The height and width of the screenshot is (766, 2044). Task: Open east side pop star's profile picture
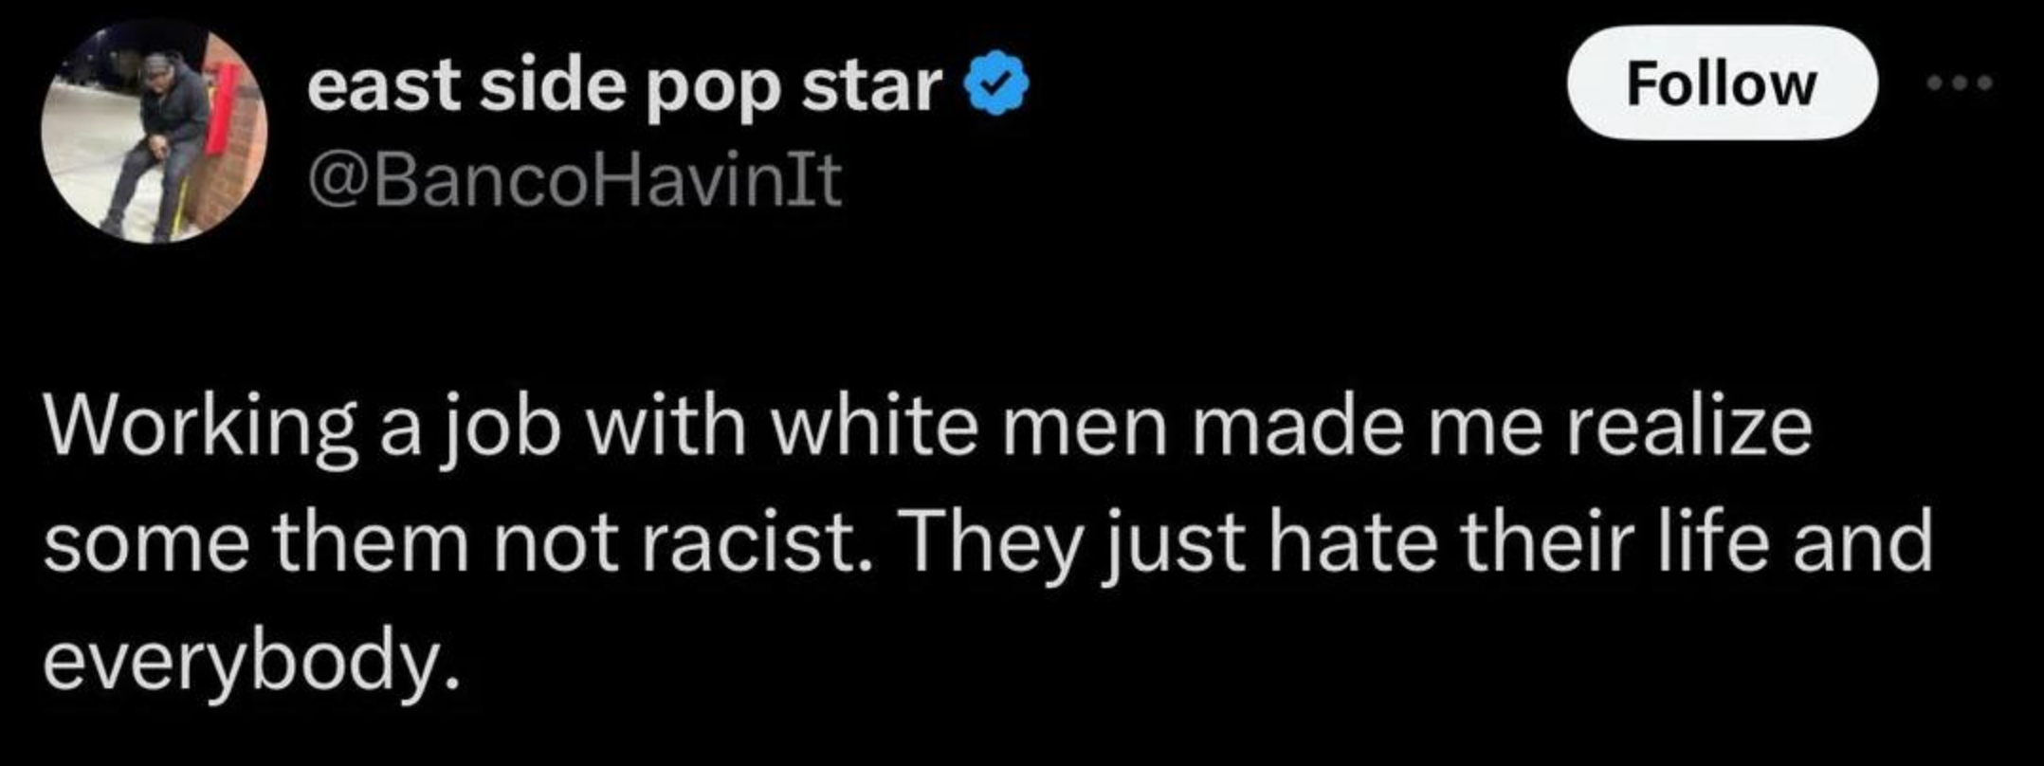click(x=155, y=134)
